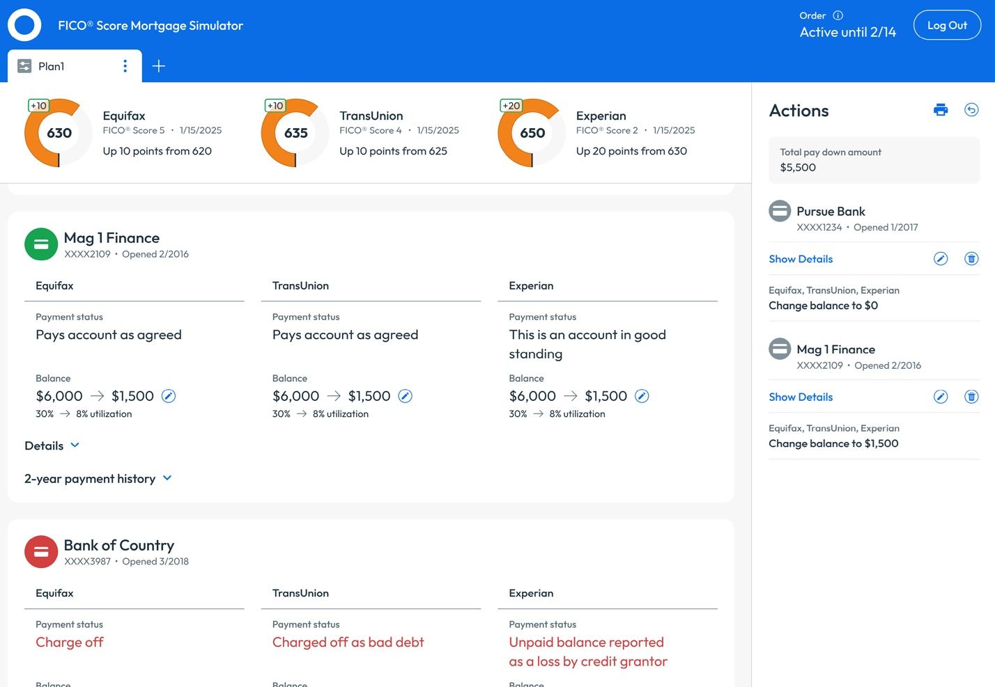The height and width of the screenshot is (687, 995).
Task: Click the 'Bank of Country' account title
Action: 119,545
